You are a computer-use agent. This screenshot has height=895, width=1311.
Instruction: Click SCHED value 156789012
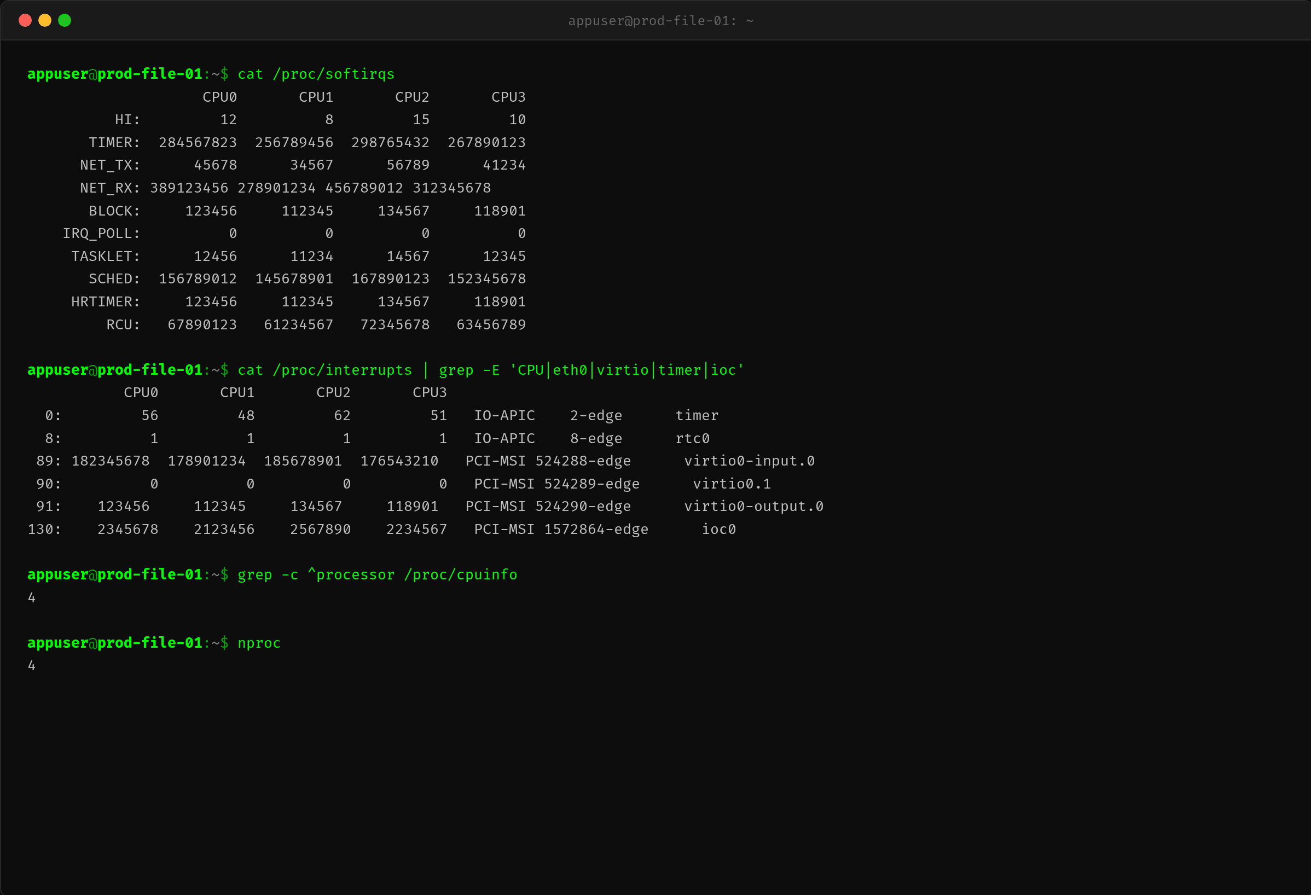(x=198, y=278)
